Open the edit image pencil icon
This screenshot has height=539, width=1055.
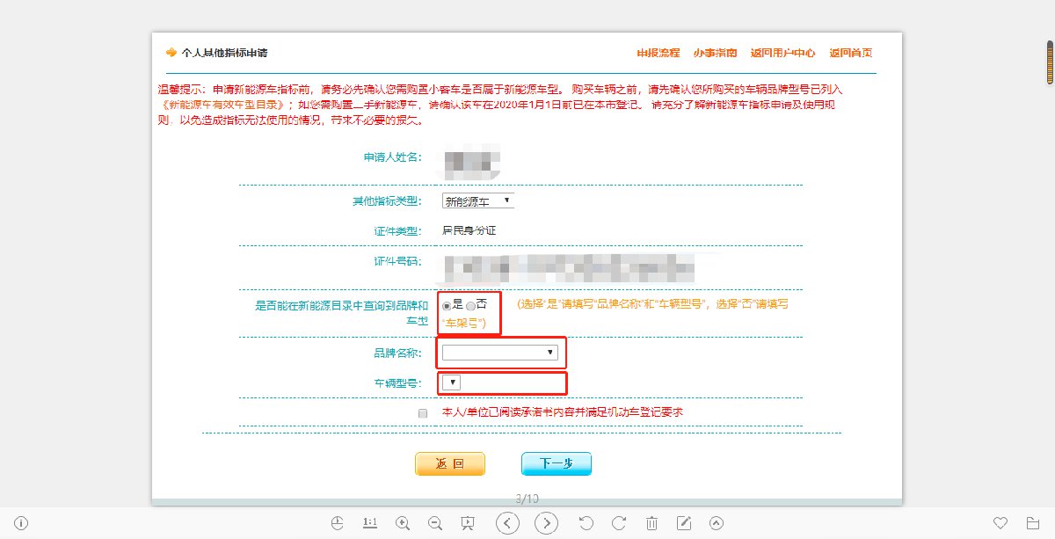pos(684,523)
